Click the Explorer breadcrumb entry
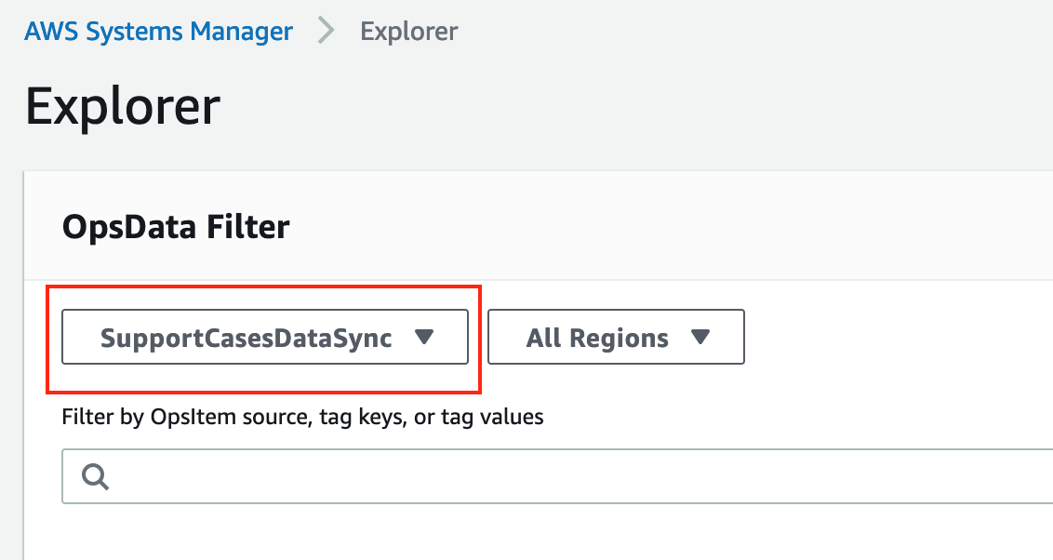The image size is (1053, 560). pyautogui.click(x=408, y=30)
